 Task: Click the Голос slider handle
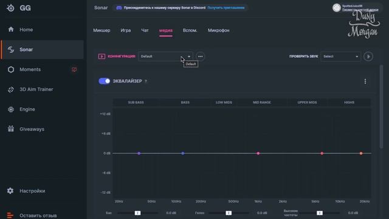(229, 213)
